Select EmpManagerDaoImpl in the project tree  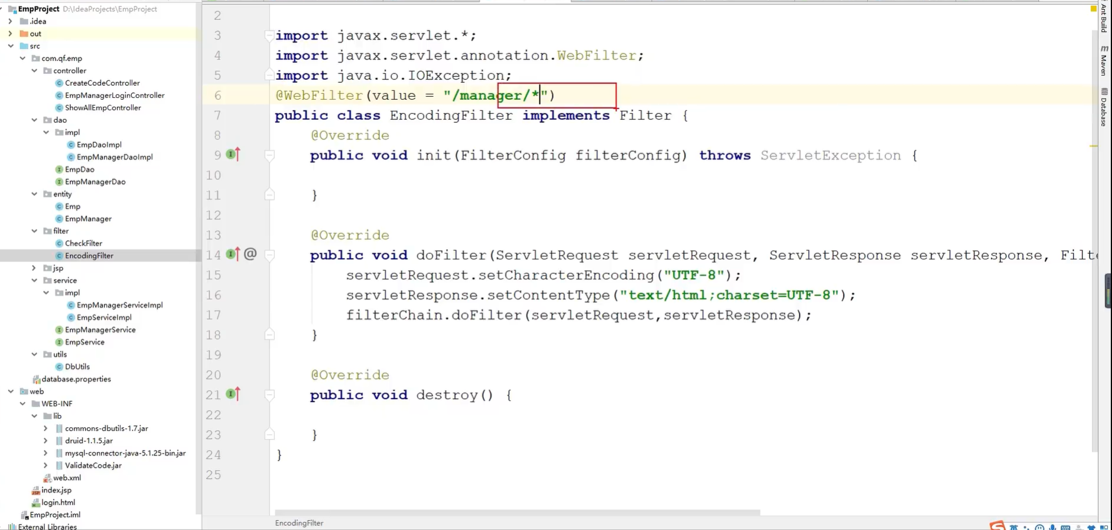(x=115, y=157)
